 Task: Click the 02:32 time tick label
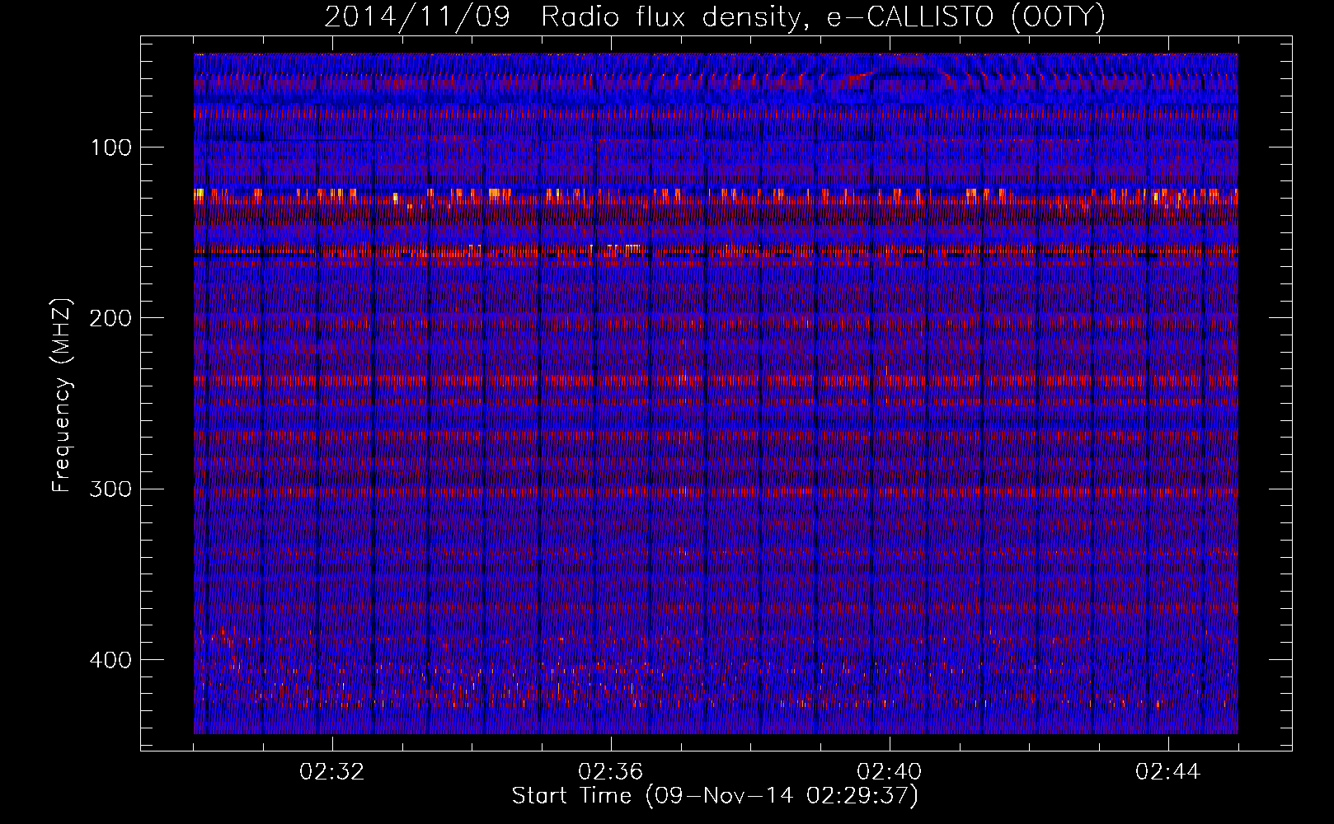tap(332, 772)
